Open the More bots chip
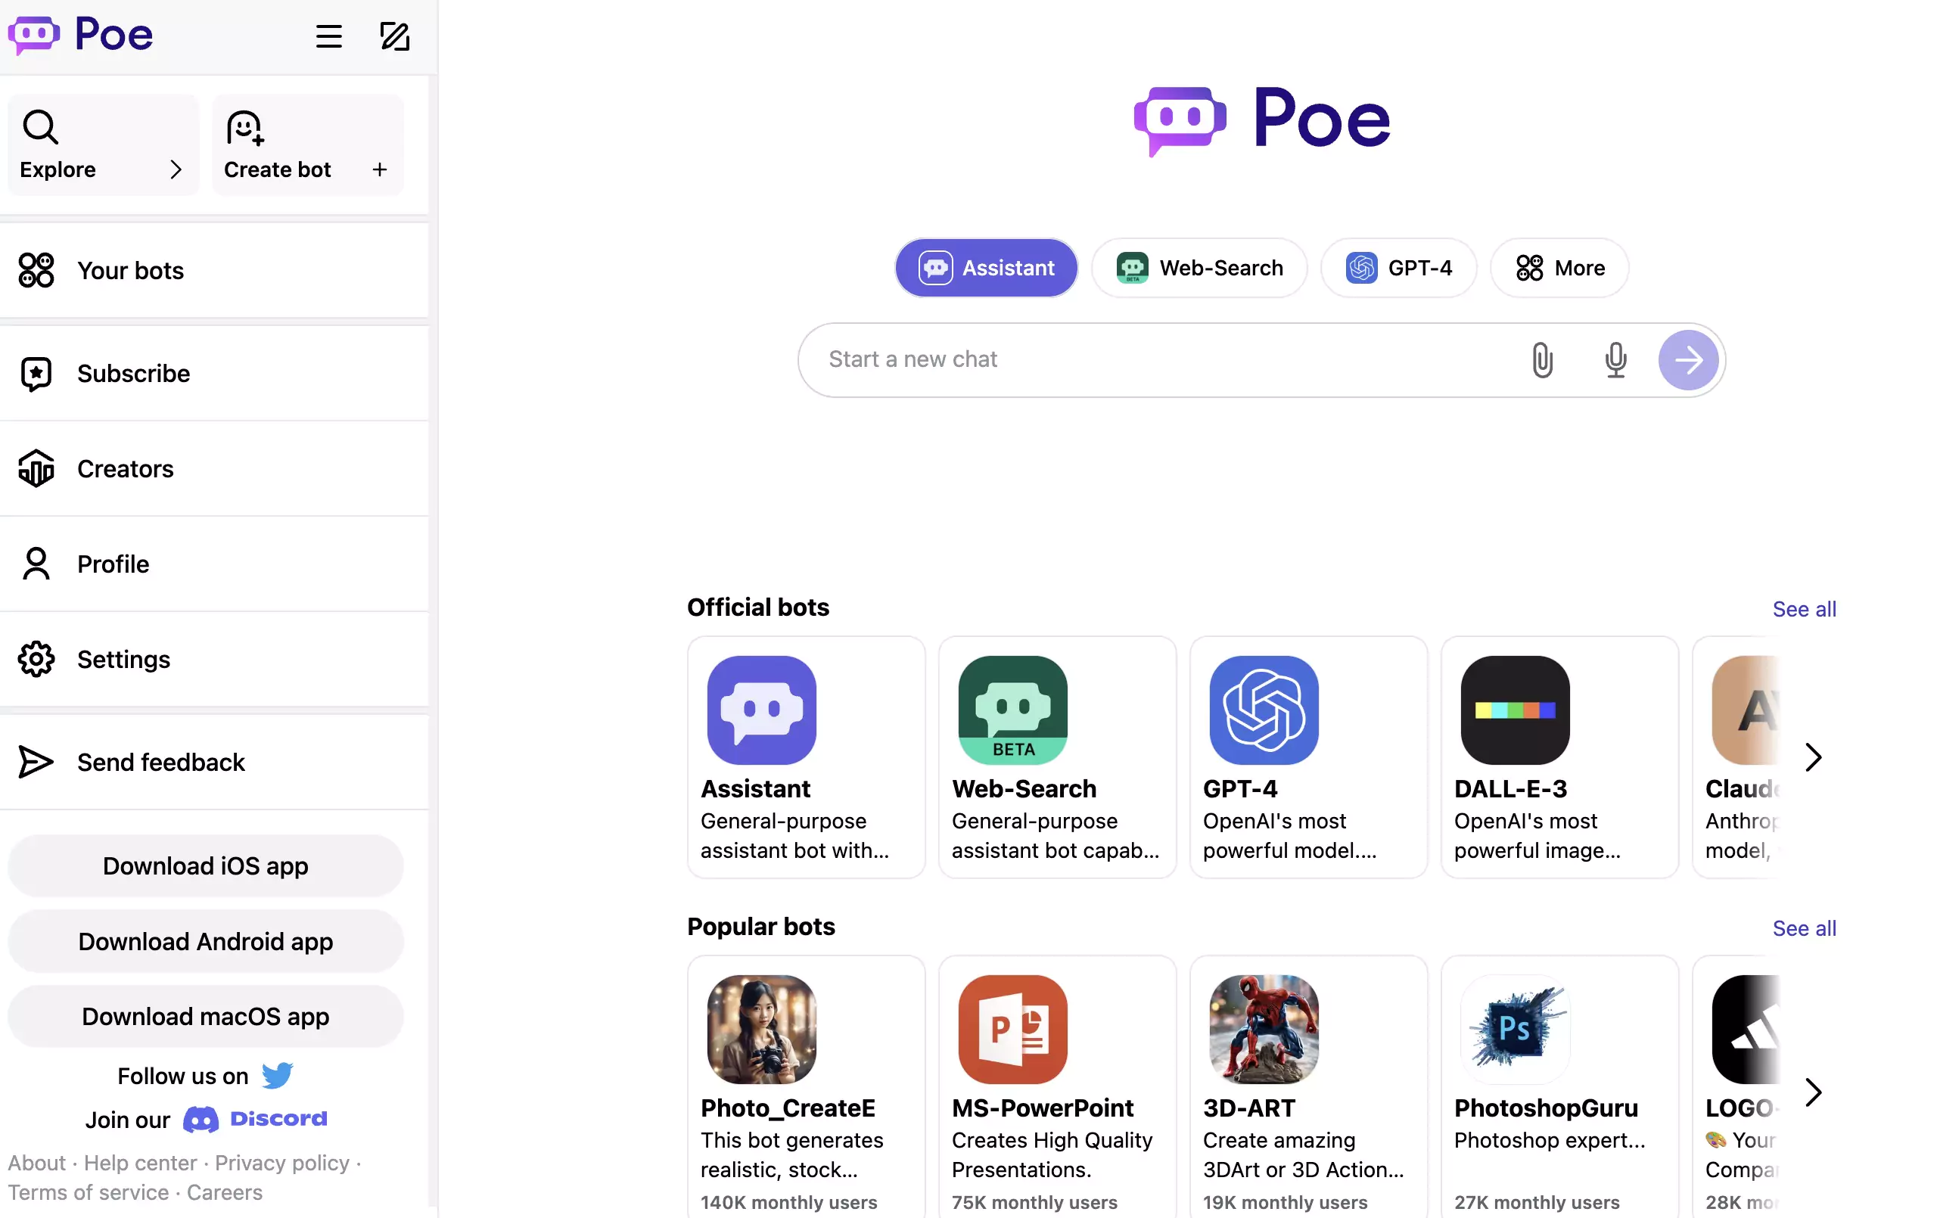This screenshot has height=1218, width=1937. [1559, 268]
